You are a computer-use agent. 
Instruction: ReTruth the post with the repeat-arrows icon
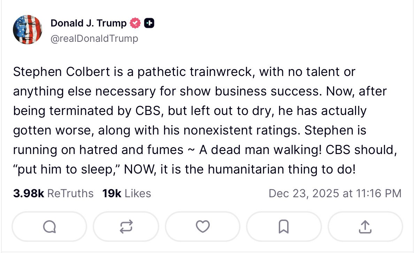click(125, 227)
